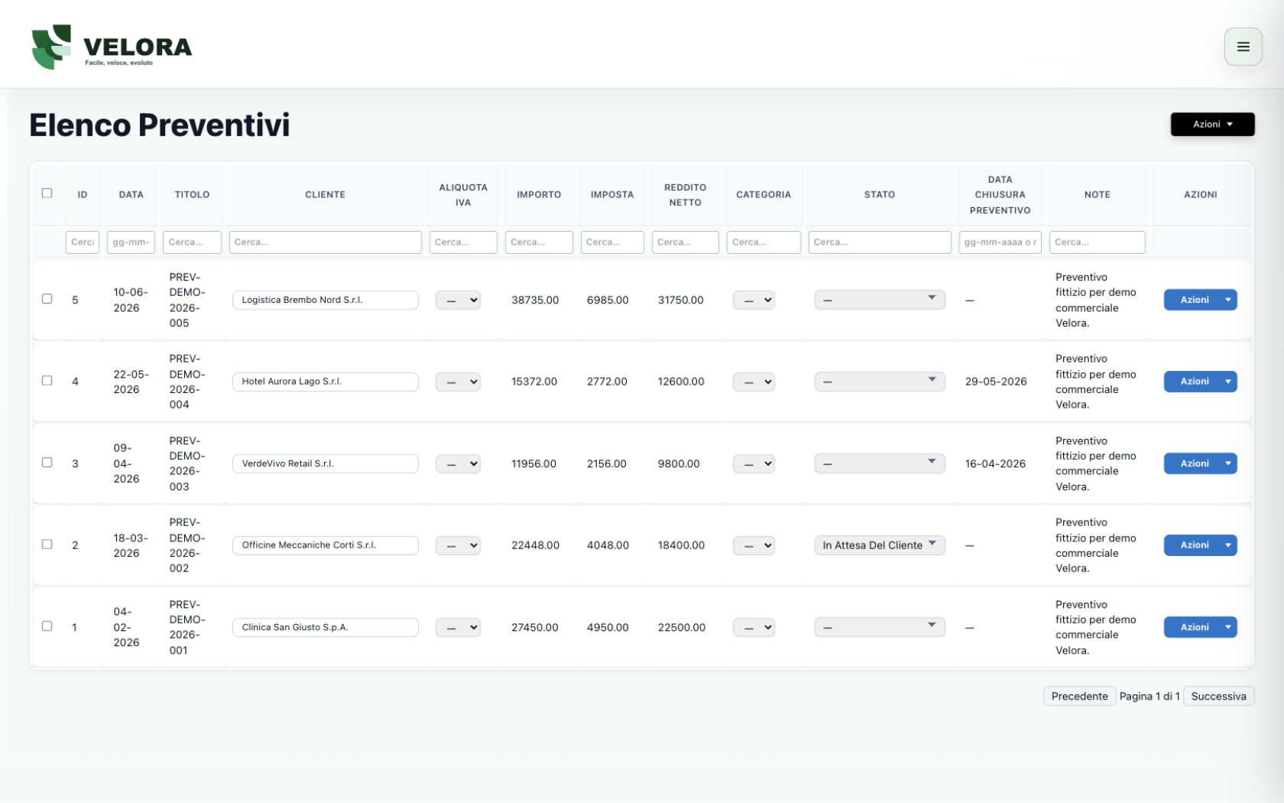Edit the VerdeVivo Retail S.r.l. client field
The height and width of the screenshot is (803, 1284).
[x=325, y=463]
